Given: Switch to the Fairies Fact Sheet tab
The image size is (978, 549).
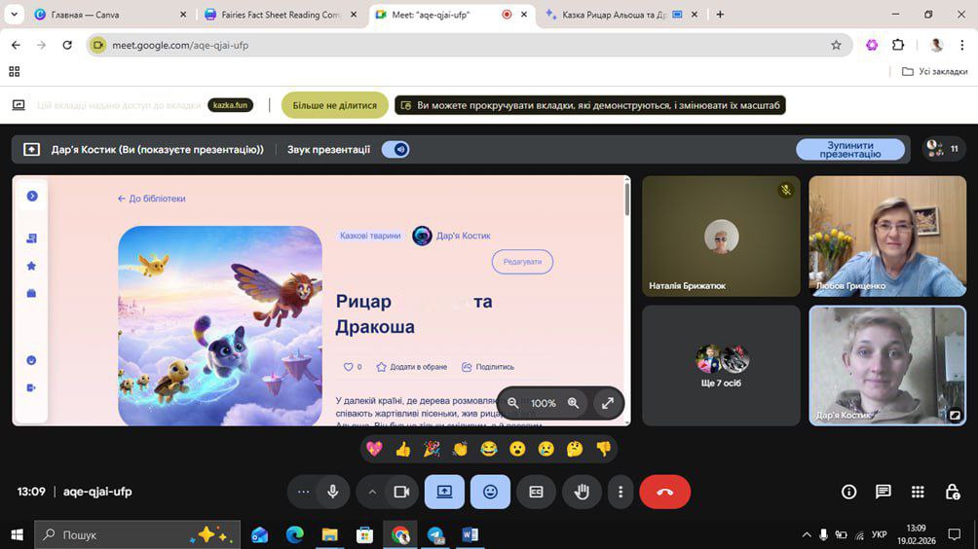Looking at the screenshot, I should tap(278, 15).
